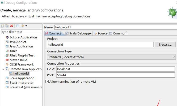Click the new launch configuration icon
The image size is (177, 106).
click(x=2, y=26)
